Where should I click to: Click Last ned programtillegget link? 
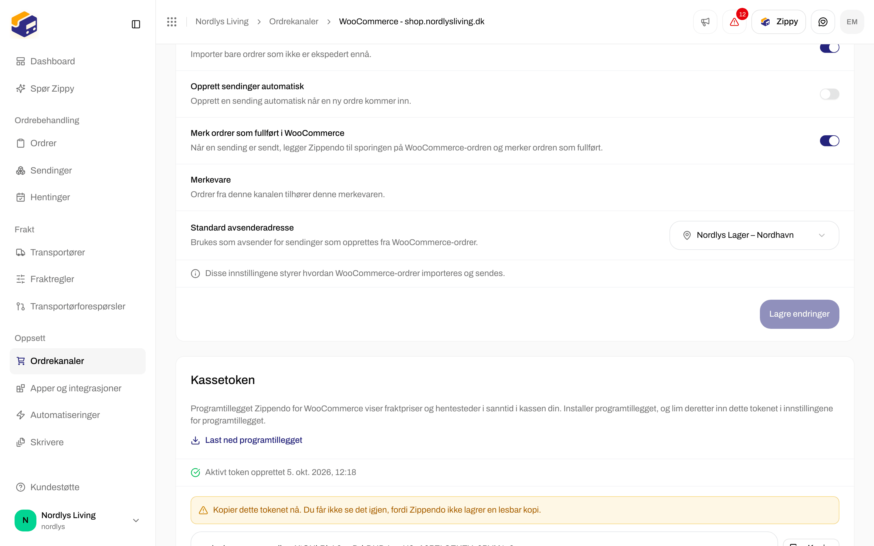(247, 440)
